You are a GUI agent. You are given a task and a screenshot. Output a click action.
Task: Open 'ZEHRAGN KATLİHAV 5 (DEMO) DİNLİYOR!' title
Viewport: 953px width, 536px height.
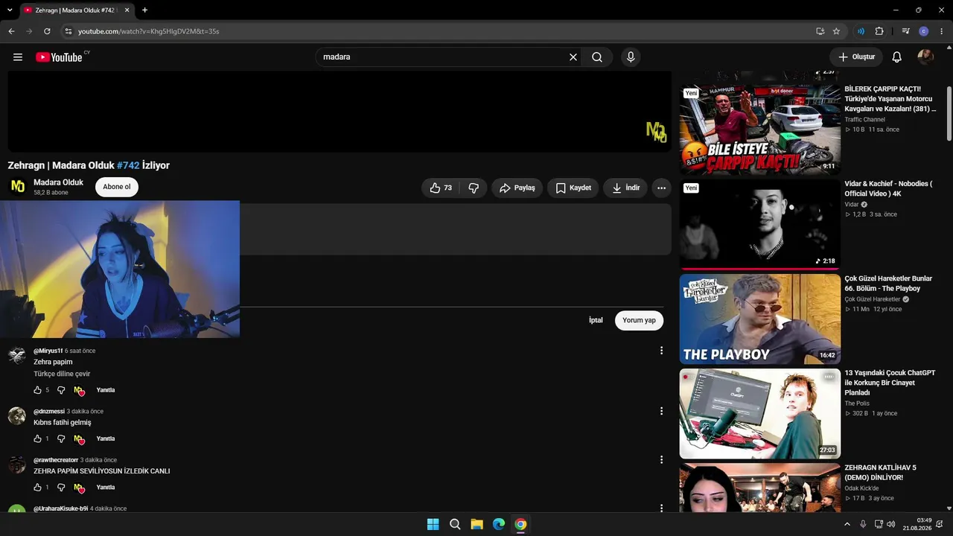881,473
